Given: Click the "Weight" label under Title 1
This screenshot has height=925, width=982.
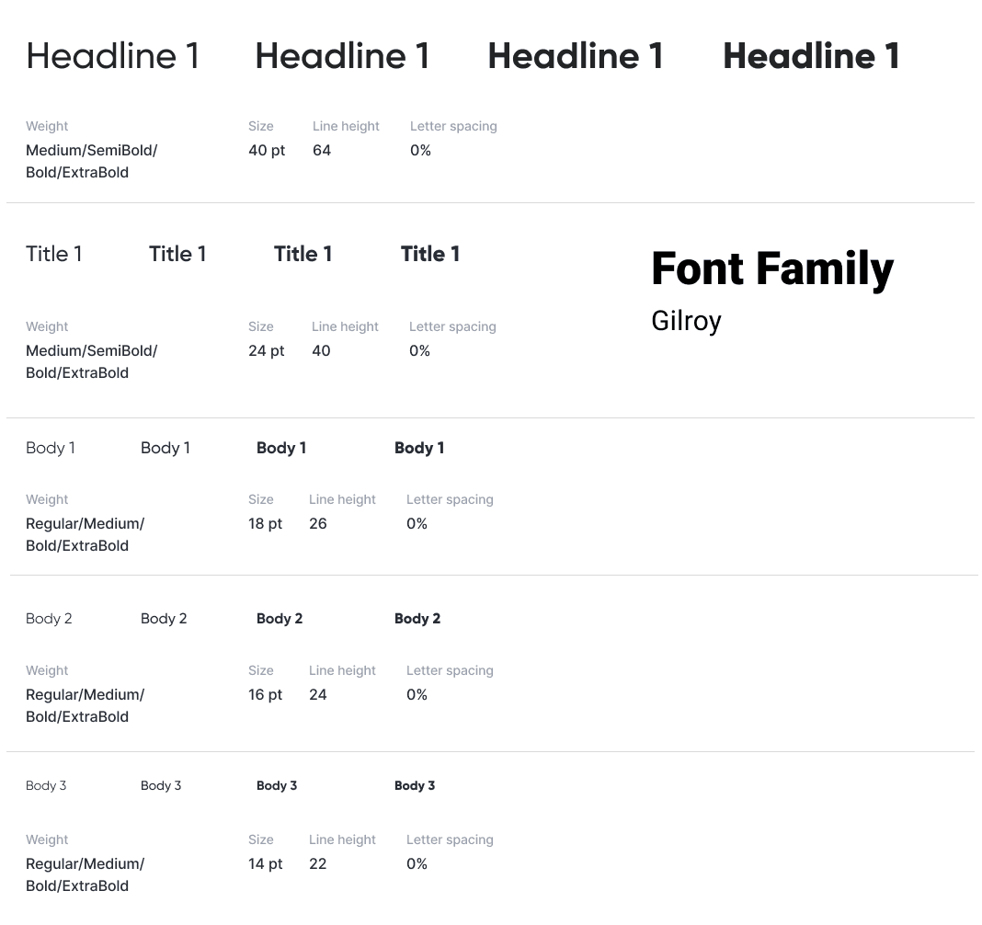Looking at the screenshot, I should click(x=47, y=327).
